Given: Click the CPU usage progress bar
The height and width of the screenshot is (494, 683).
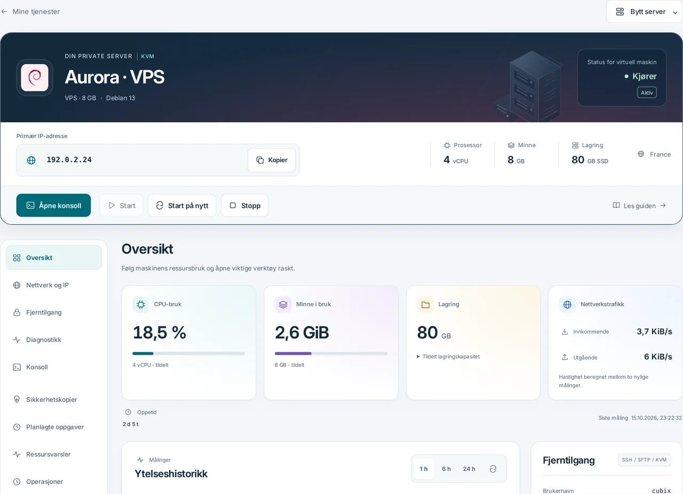Looking at the screenshot, I should (x=189, y=353).
